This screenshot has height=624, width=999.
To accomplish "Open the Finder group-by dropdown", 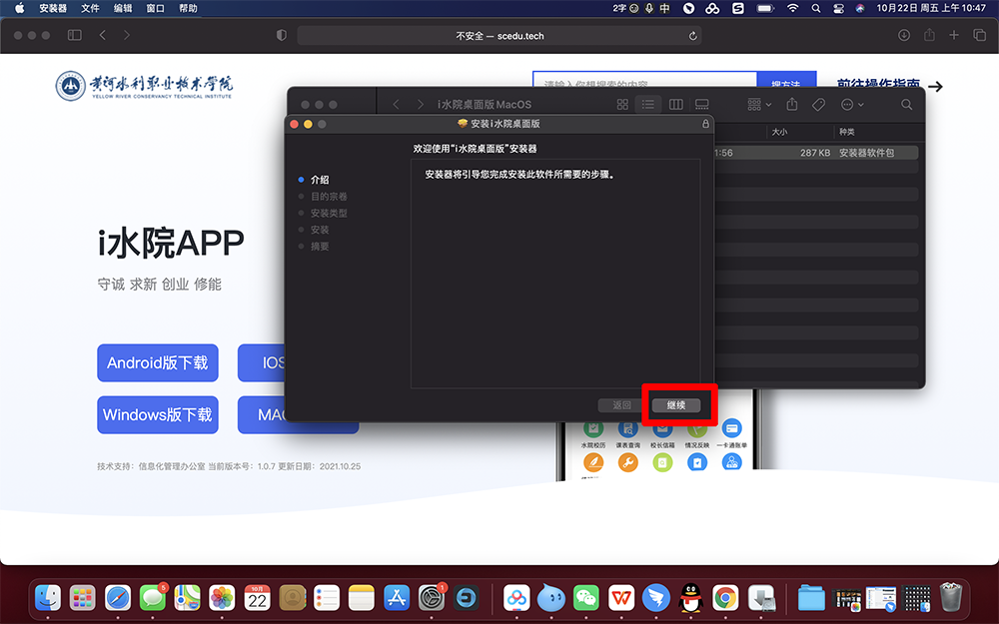I will click(759, 105).
